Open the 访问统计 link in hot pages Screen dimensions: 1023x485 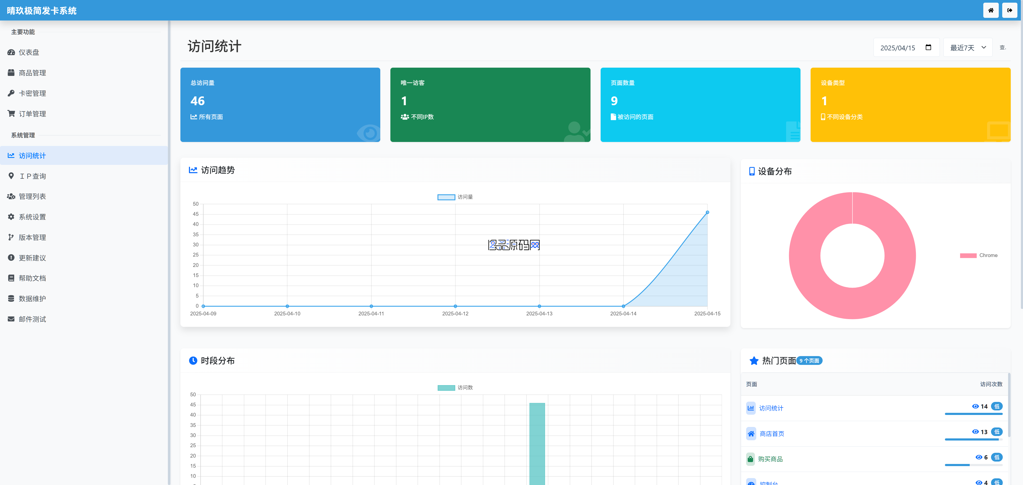[x=771, y=408]
